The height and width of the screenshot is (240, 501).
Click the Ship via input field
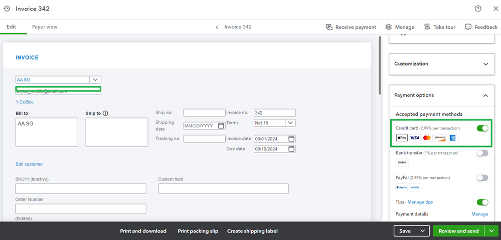[205, 112]
